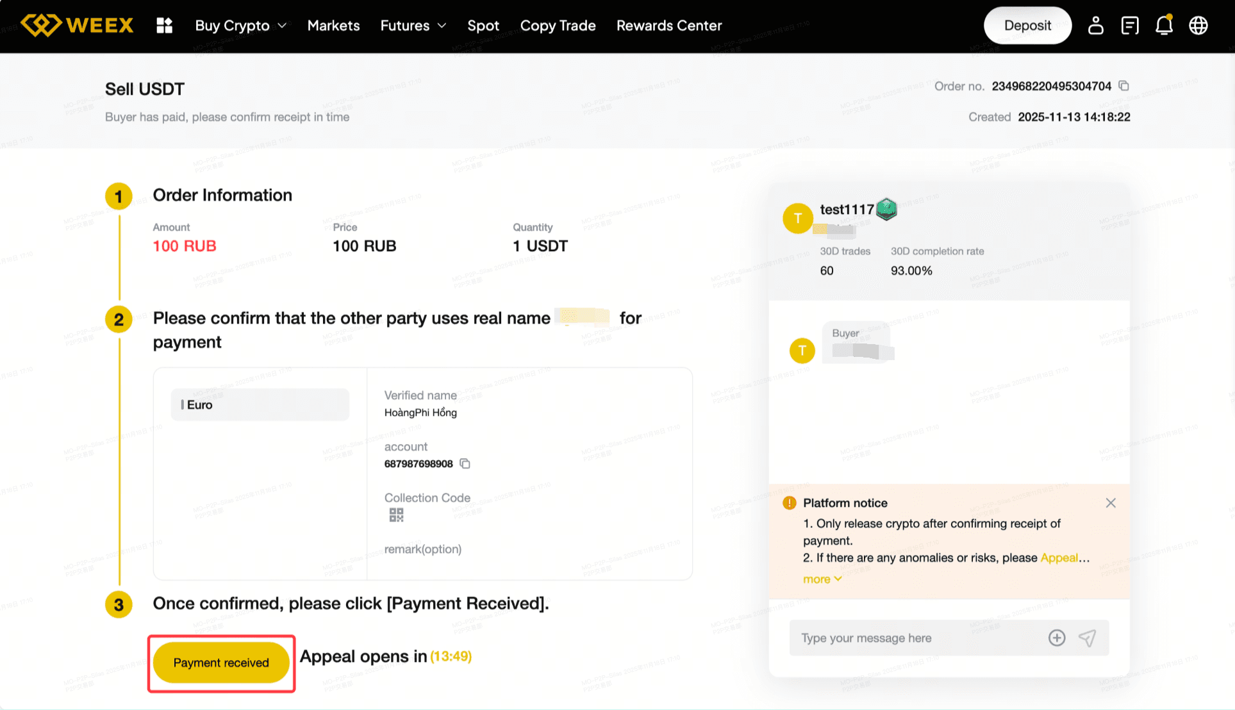Expand the Futures dropdown menu
Screen dimensions: 1235x710
(x=413, y=26)
